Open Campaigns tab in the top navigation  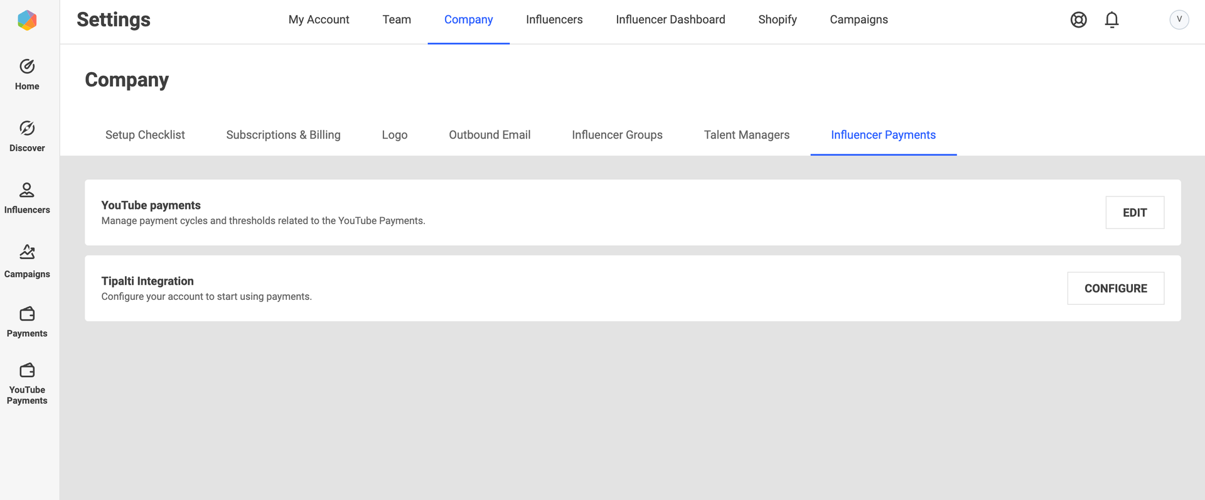point(859,19)
